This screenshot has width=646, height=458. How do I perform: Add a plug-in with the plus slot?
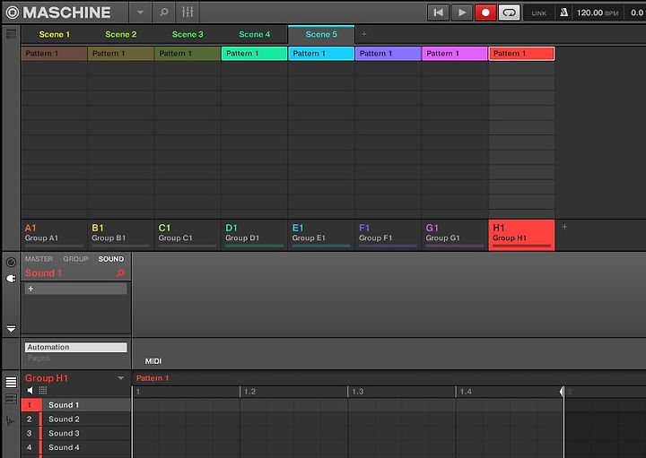[x=75, y=289]
